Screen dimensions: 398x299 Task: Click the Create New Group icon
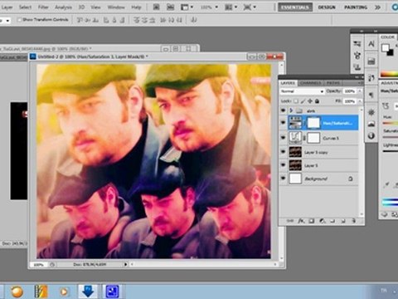332,221
